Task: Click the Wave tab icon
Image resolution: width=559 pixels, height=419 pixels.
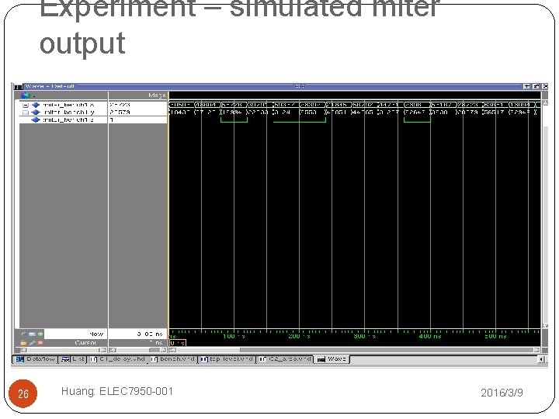Action: (321, 359)
